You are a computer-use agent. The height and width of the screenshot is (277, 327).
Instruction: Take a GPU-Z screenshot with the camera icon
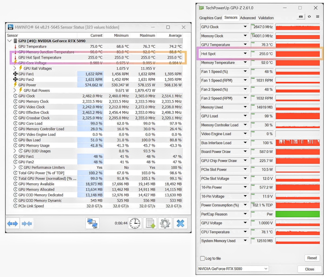(x=301, y=17)
